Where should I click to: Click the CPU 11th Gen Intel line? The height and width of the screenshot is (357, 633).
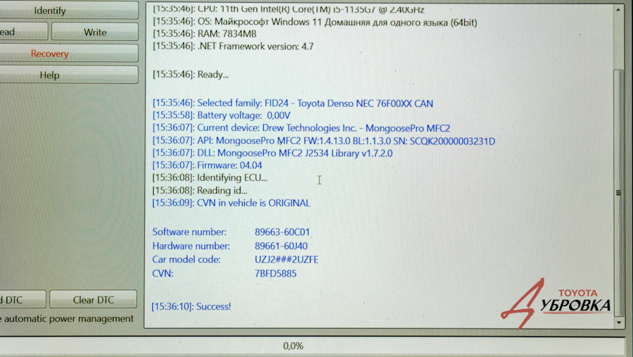(x=289, y=10)
